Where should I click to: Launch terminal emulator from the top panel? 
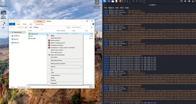click(x=123, y=1)
